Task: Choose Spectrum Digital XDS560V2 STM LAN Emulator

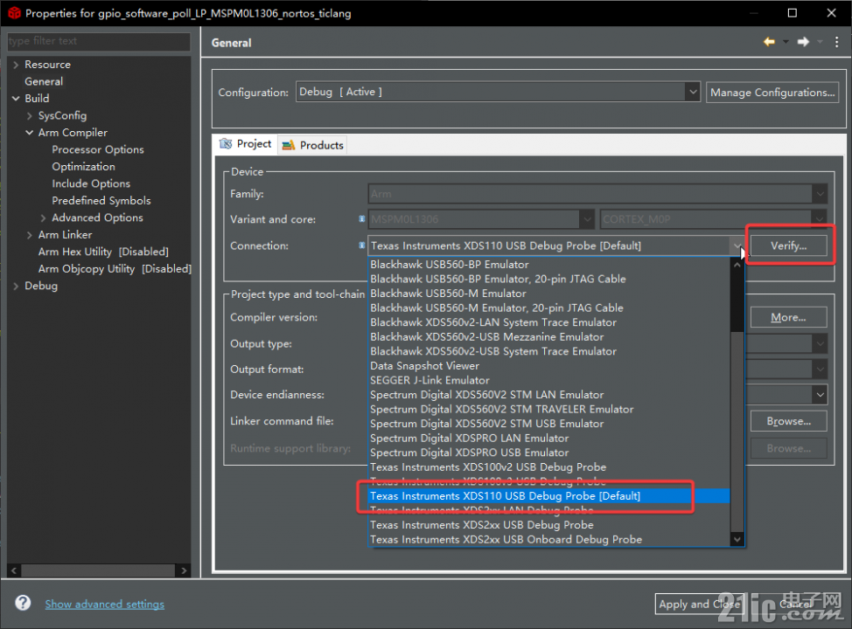Action: click(x=548, y=395)
